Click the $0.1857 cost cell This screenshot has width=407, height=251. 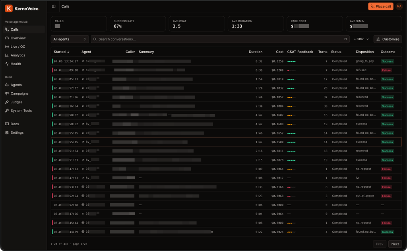click(x=277, y=97)
